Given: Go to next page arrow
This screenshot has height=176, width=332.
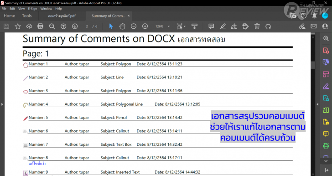Looking at the screenshot, I should tap(75, 26).
